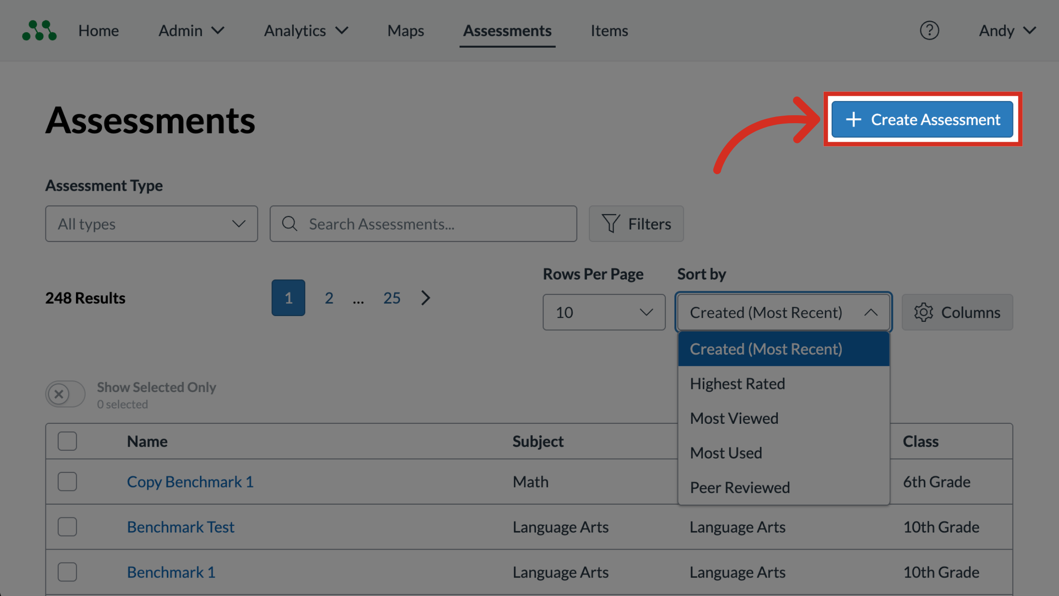Go to next page with arrow
The width and height of the screenshot is (1059, 596).
click(426, 298)
